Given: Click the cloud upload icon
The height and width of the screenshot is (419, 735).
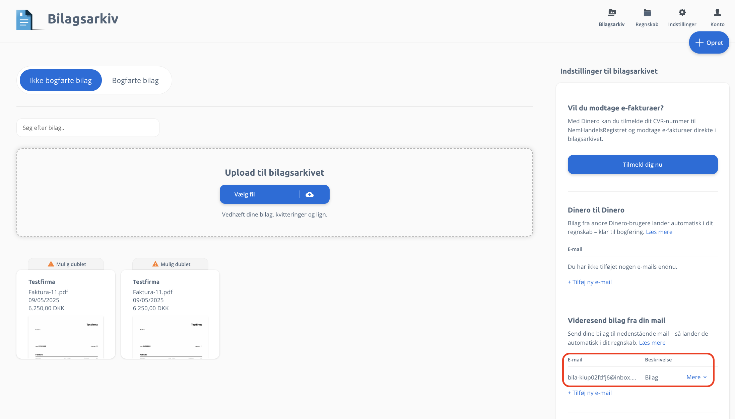Looking at the screenshot, I should (310, 194).
